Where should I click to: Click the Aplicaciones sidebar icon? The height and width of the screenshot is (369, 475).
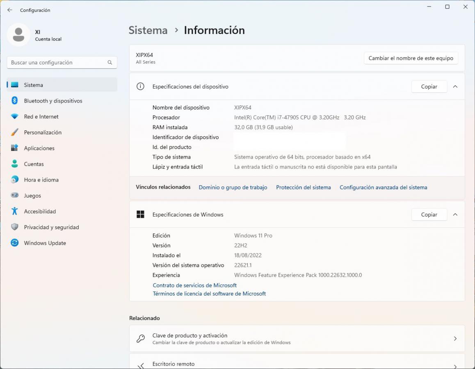click(15, 148)
